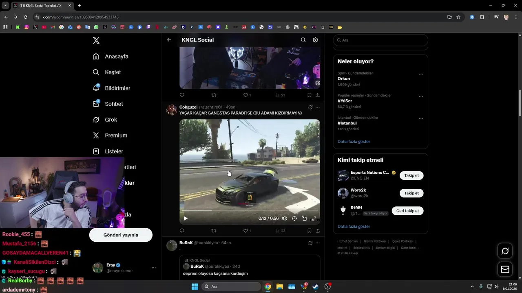522x293 pixels.
Task: Open a new Chrome tab
Action: click(x=79, y=6)
